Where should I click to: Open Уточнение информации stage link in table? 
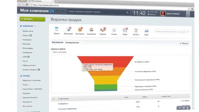pos(67,109)
